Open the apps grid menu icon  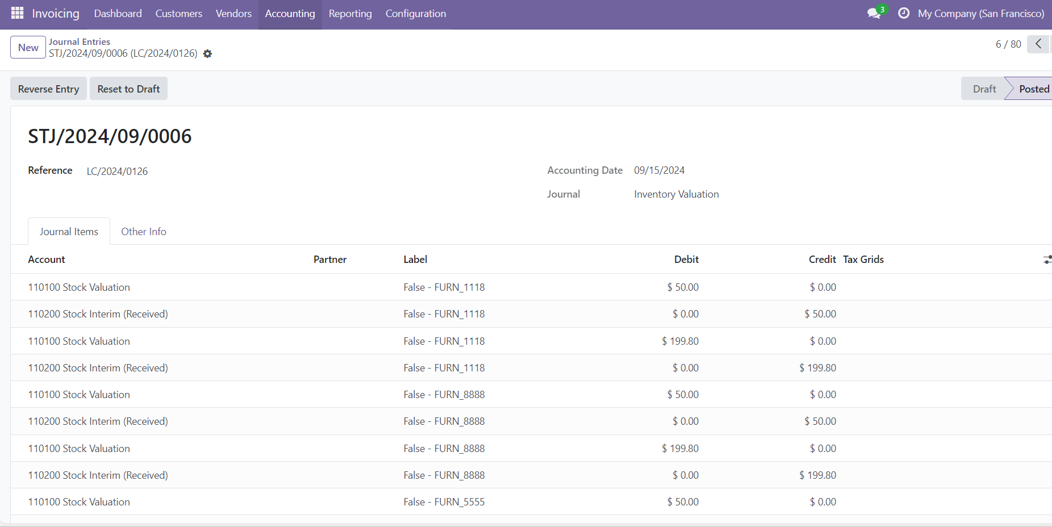pos(17,13)
